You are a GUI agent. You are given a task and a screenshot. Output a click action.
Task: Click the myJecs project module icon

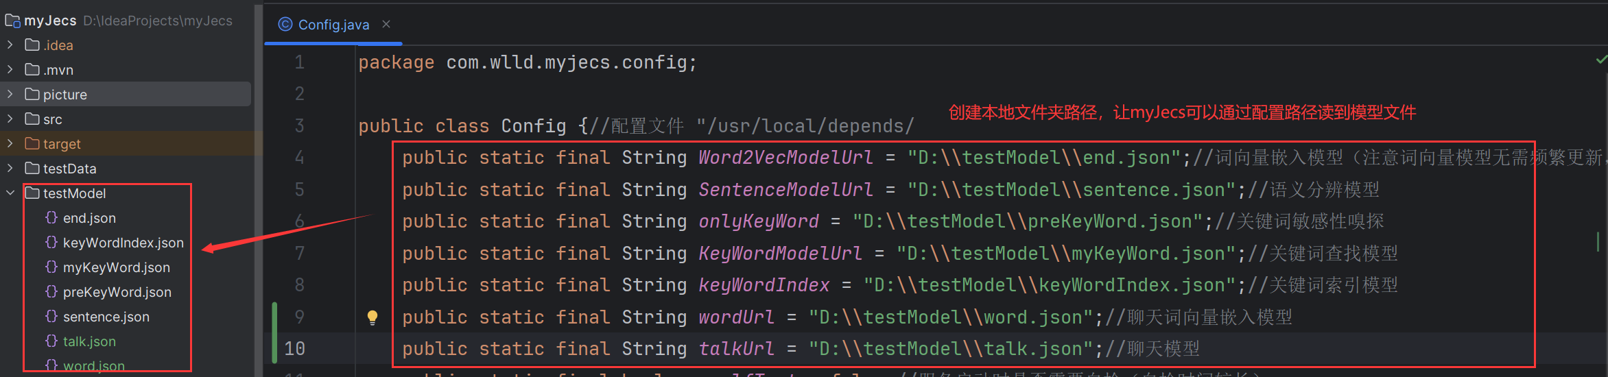pyautogui.click(x=12, y=21)
